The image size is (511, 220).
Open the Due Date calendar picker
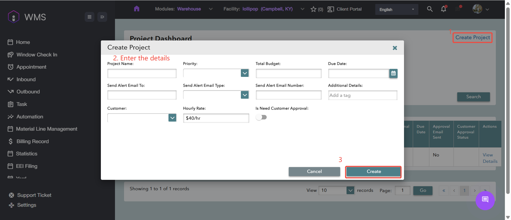393,73
